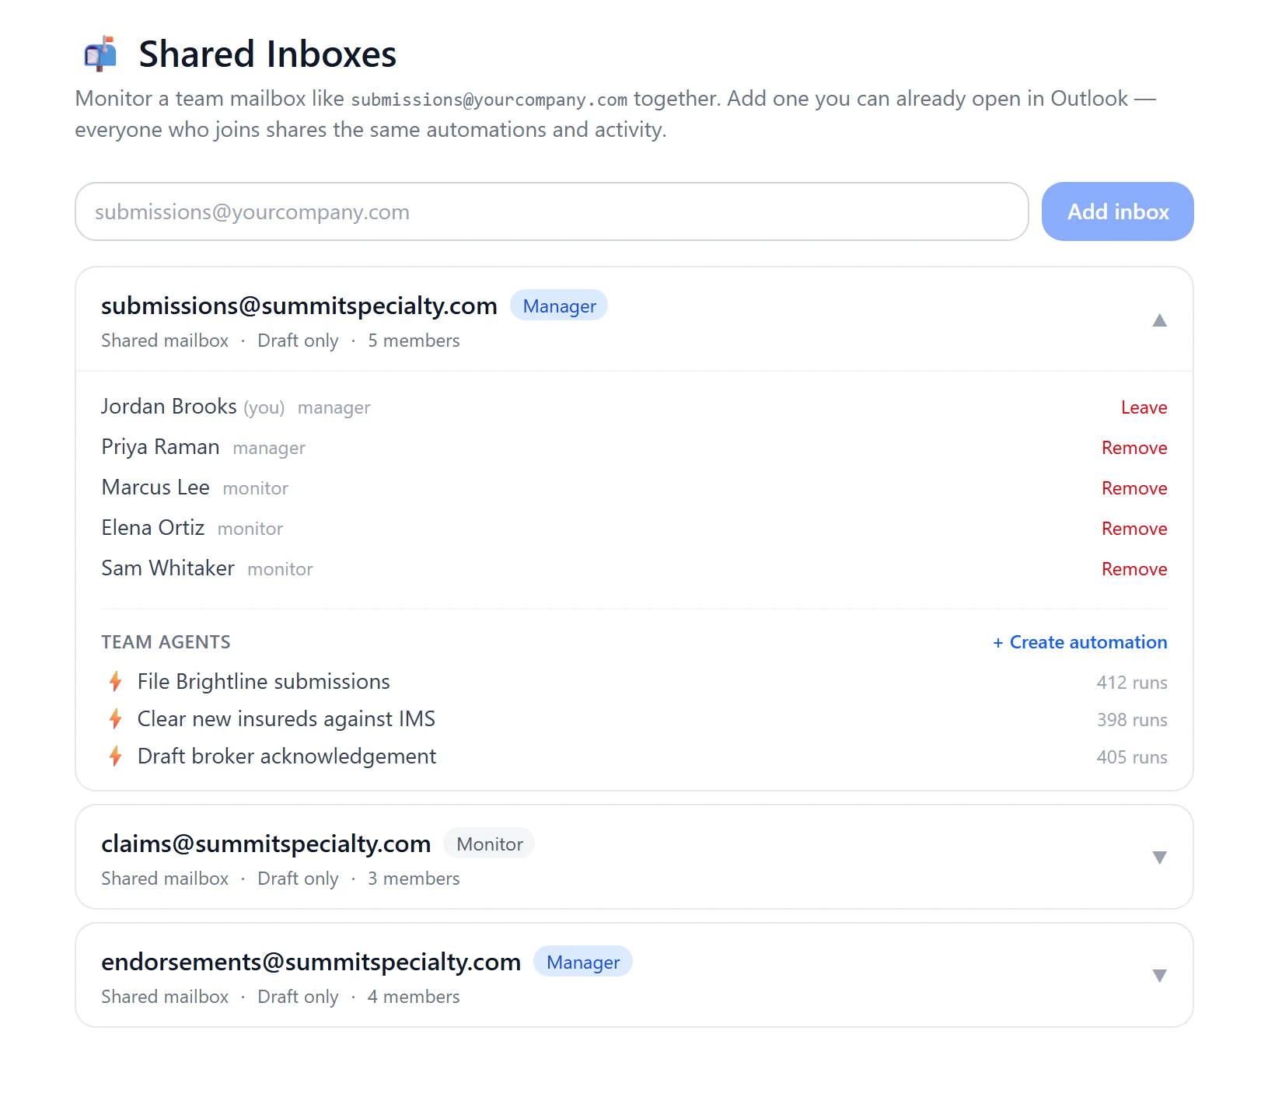
Task: Remove Priya Raman from the inbox
Action: (1134, 448)
